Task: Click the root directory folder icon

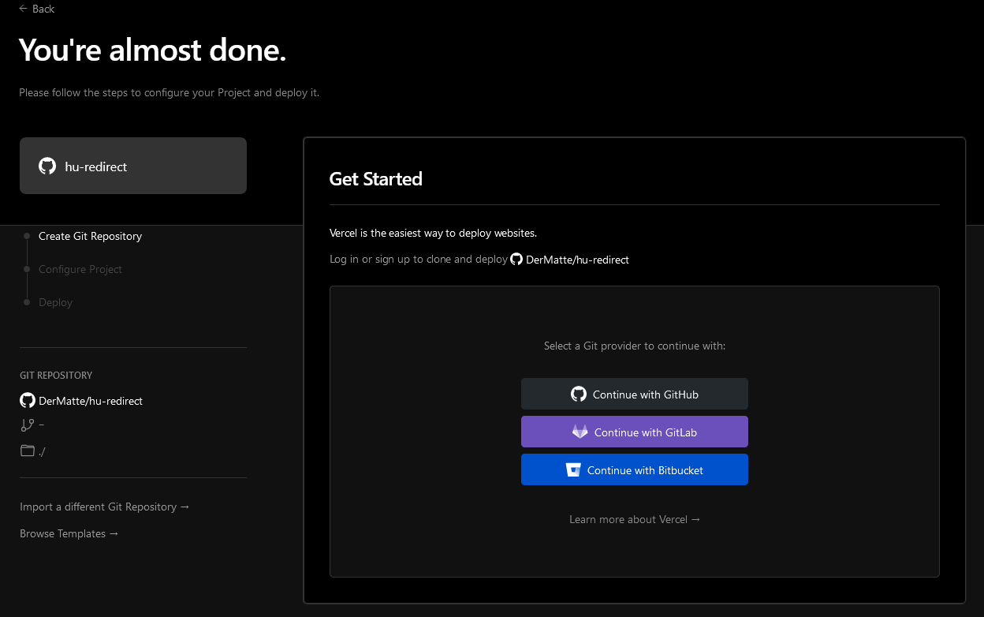Action: point(28,451)
